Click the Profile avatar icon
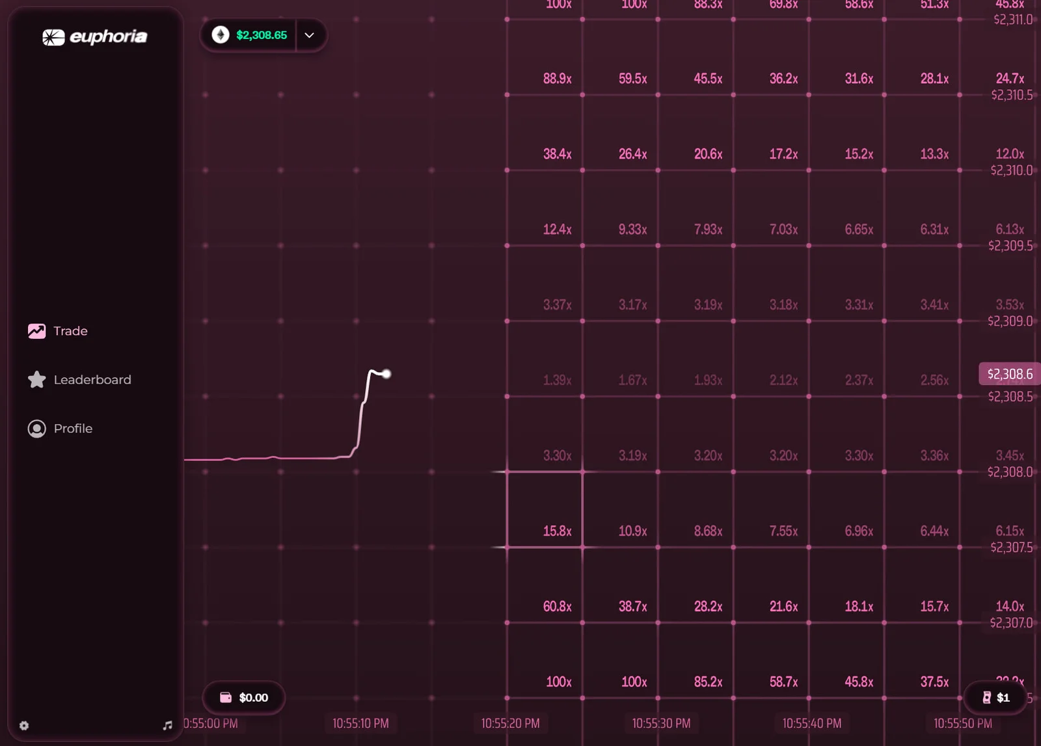This screenshot has height=746, width=1041. [36, 429]
